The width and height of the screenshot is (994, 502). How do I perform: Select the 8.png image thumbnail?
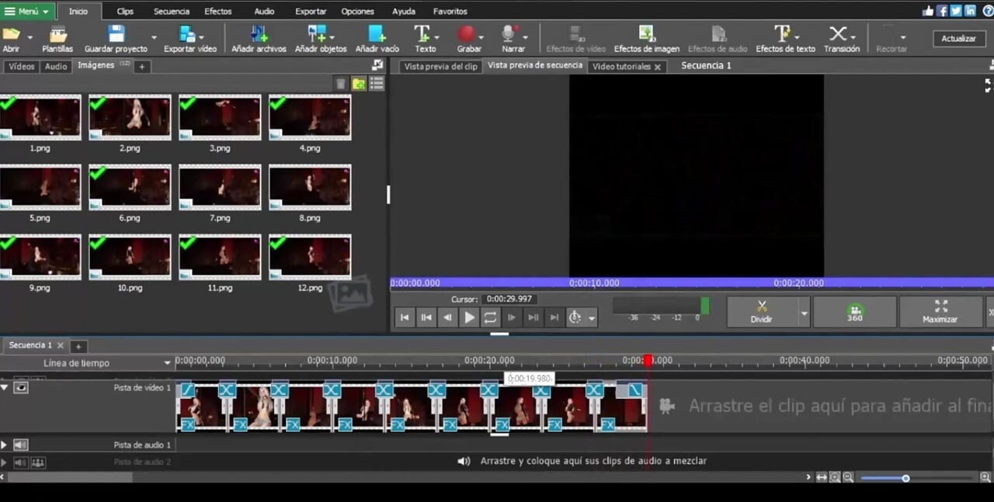coord(310,188)
